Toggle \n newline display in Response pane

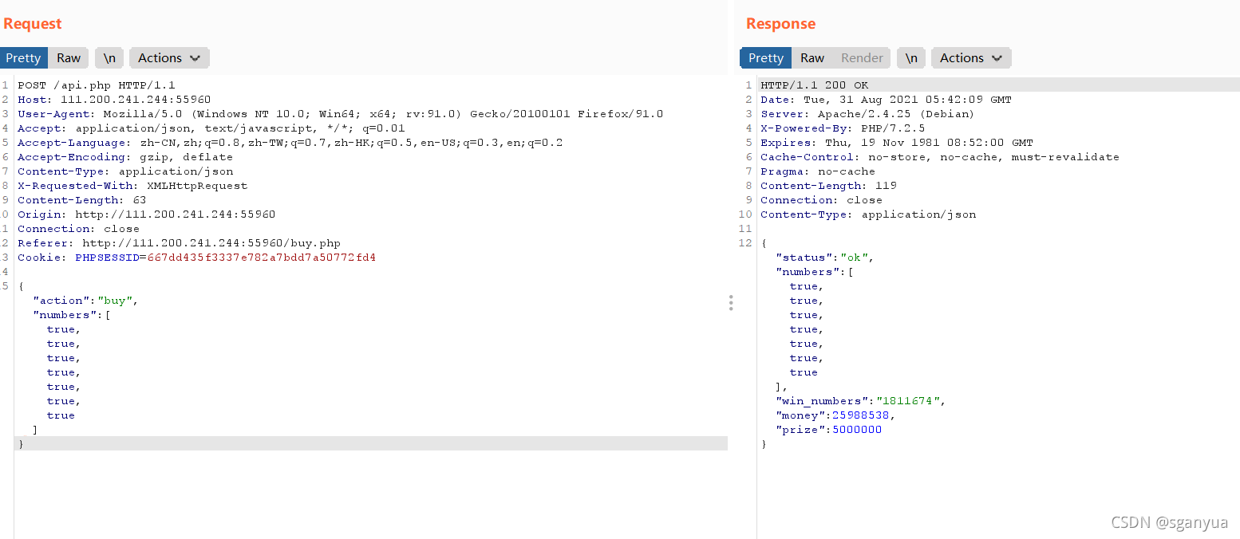click(x=911, y=57)
